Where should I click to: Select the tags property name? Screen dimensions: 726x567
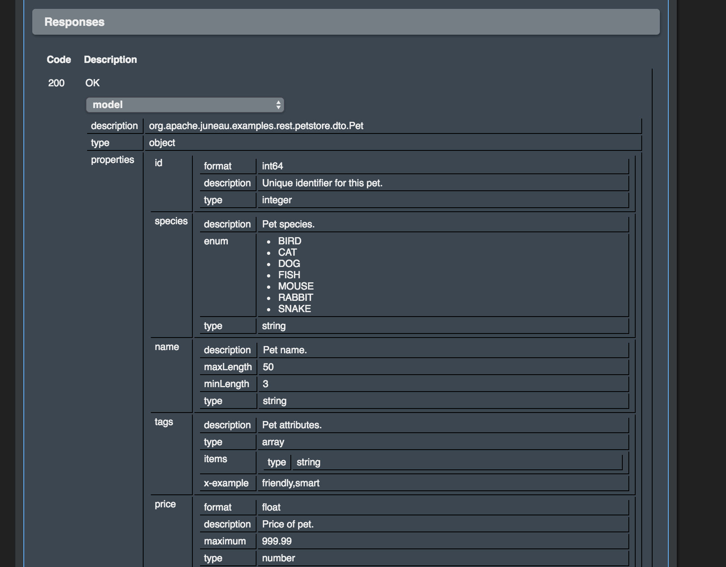click(164, 422)
